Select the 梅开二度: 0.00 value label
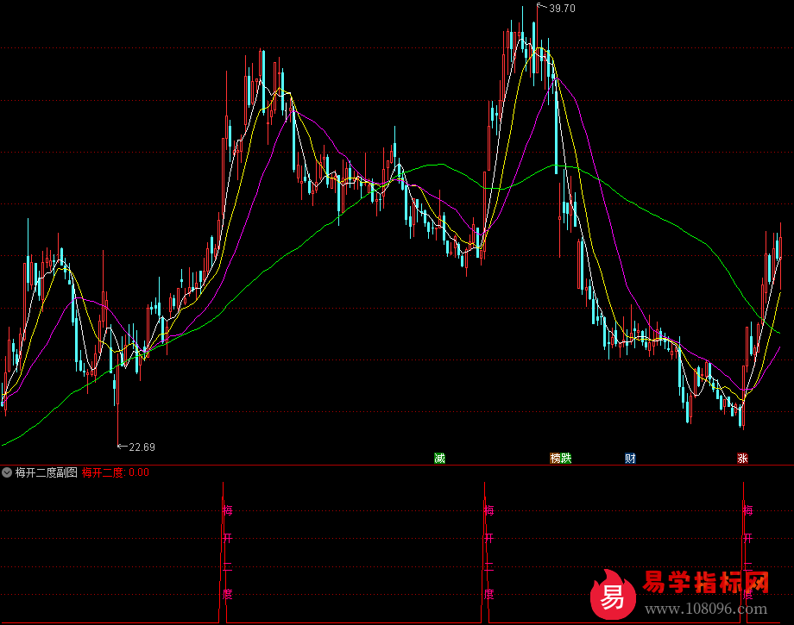The image size is (794, 625). (x=115, y=472)
